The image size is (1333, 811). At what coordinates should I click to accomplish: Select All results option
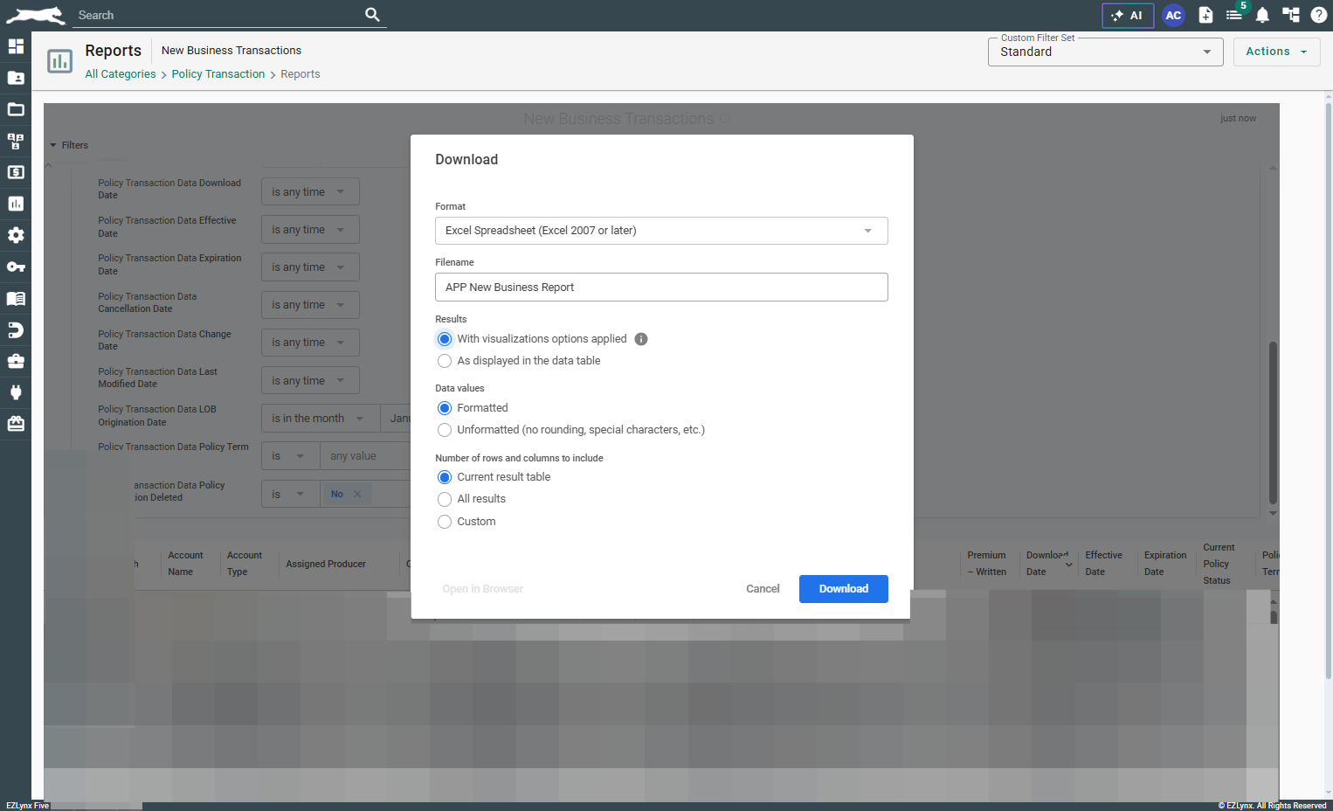[x=445, y=499]
